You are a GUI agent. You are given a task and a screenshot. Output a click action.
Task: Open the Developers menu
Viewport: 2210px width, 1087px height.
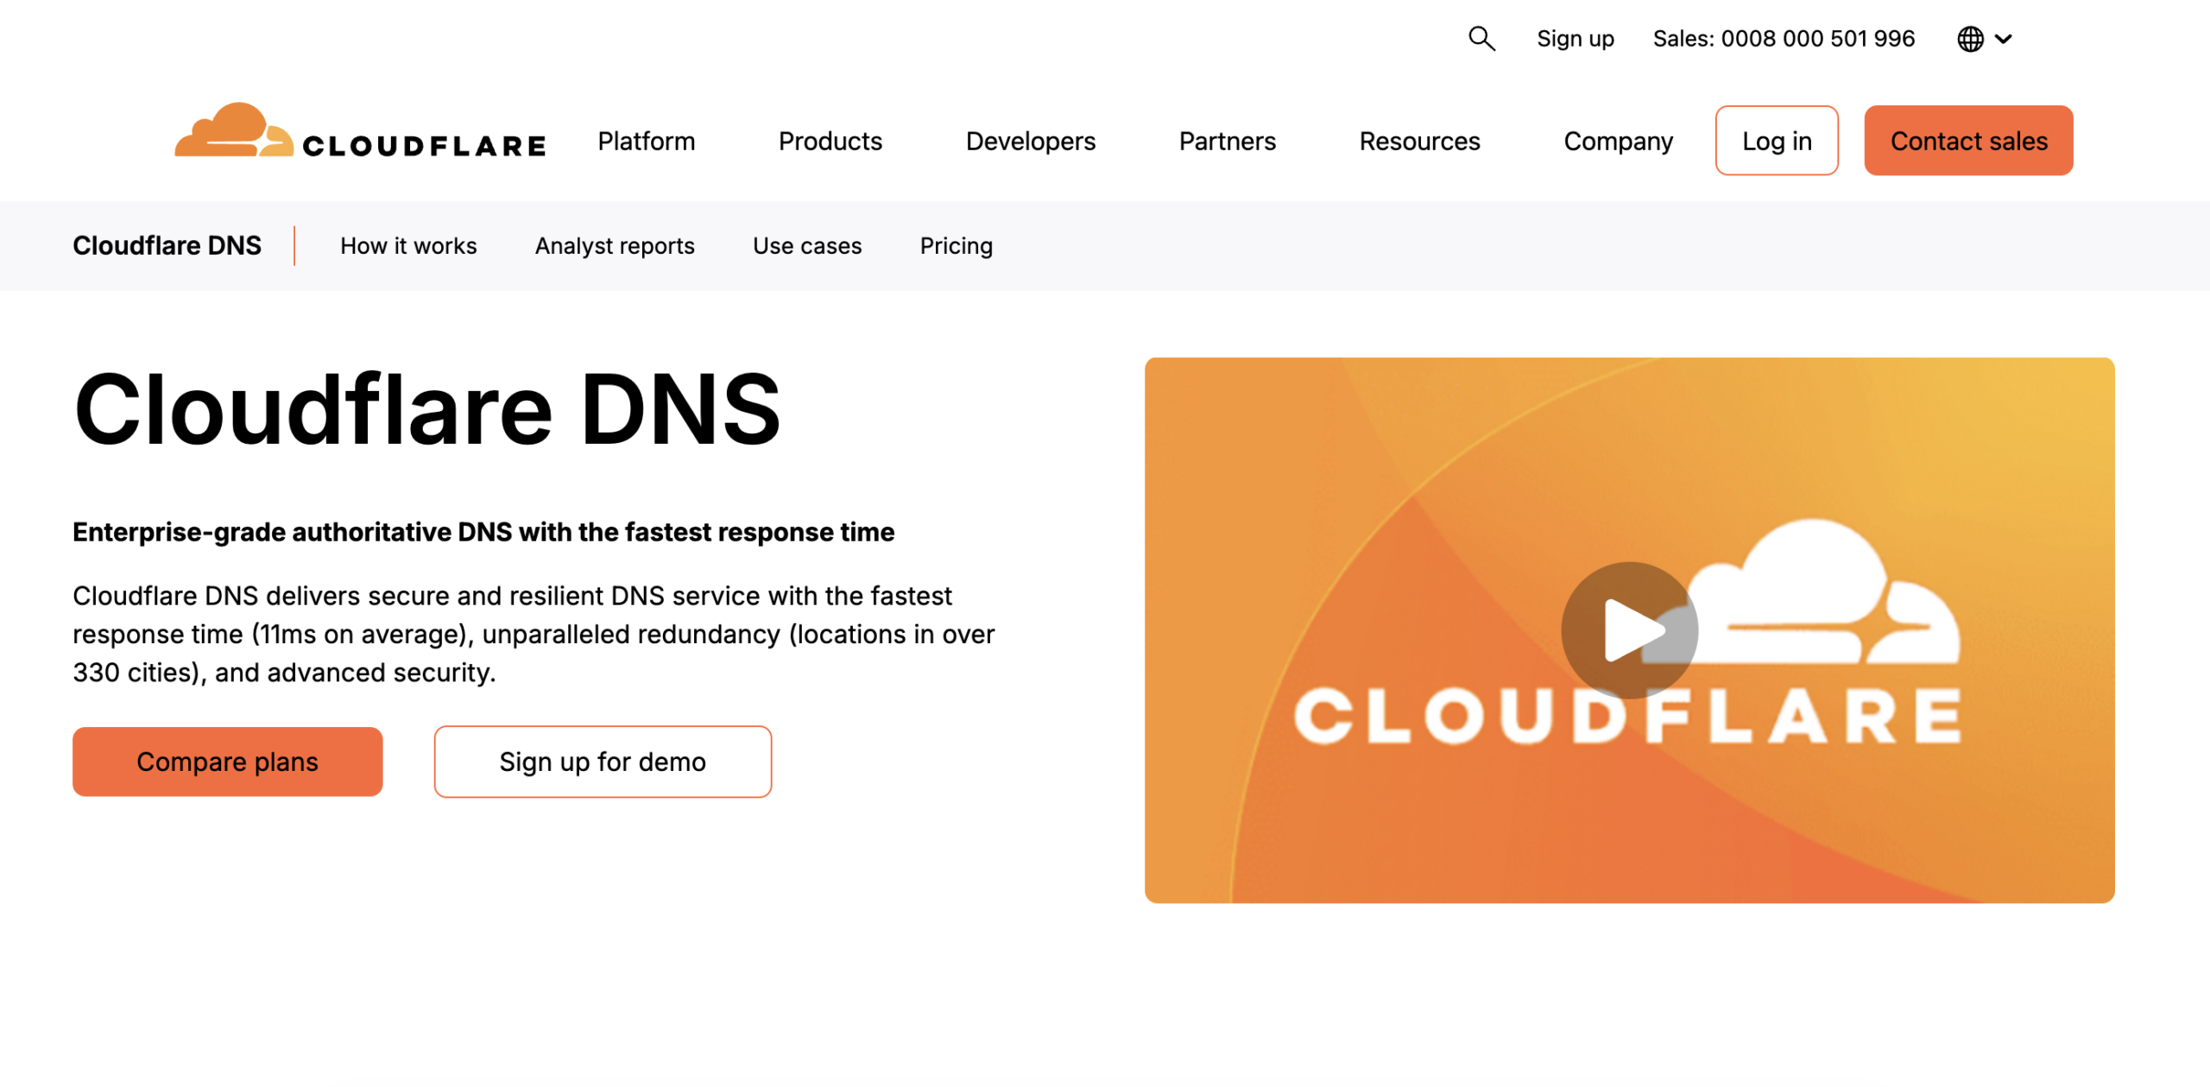pyautogui.click(x=1030, y=141)
